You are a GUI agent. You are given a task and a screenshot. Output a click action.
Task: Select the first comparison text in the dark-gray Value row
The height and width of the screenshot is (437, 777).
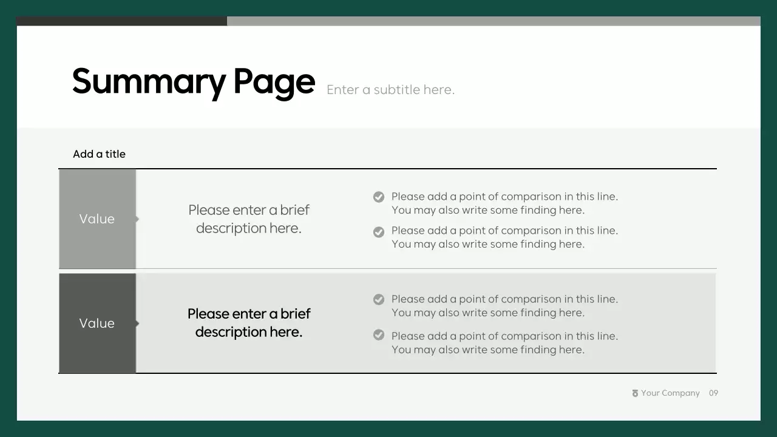coord(504,306)
